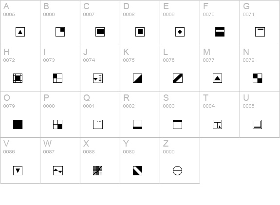Click the diagonal half-filled square under K

coord(137,78)
